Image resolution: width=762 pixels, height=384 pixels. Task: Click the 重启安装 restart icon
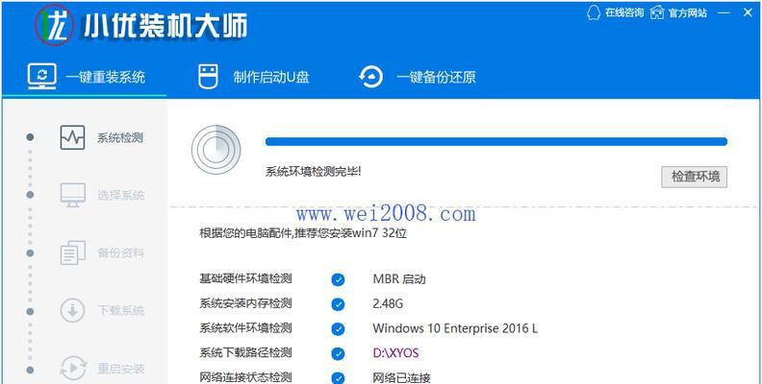pos(73,369)
